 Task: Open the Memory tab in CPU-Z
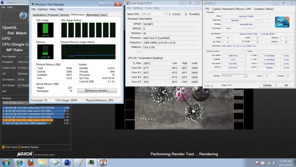(240, 9)
